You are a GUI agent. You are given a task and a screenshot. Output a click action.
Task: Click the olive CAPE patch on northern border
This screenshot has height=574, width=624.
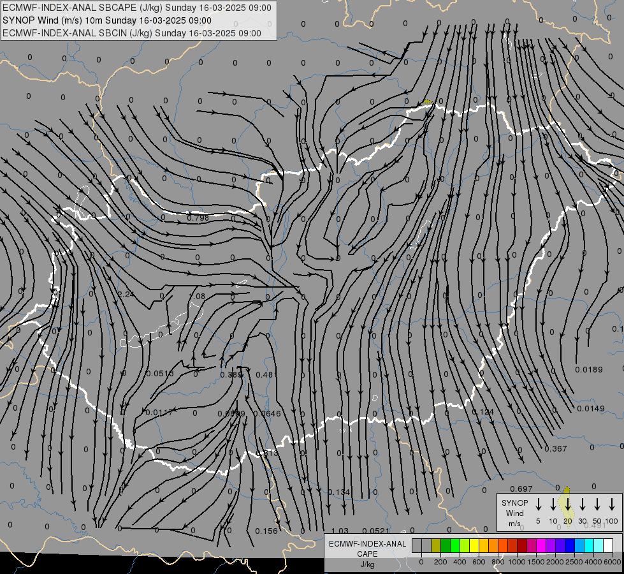pyautogui.click(x=428, y=102)
